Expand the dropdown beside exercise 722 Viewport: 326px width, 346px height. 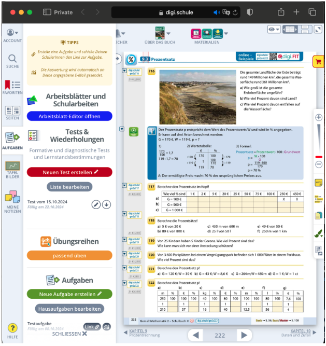pyautogui.click(x=124, y=283)
